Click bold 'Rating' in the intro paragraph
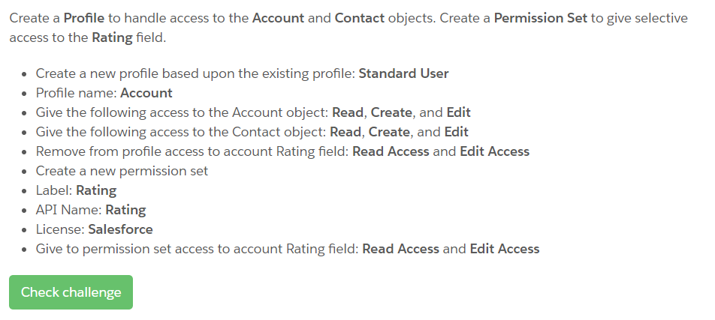 (x=113, y=37)
